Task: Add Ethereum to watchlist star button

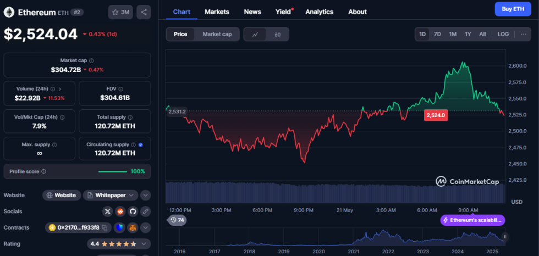Action: click(x=120, y=12)
